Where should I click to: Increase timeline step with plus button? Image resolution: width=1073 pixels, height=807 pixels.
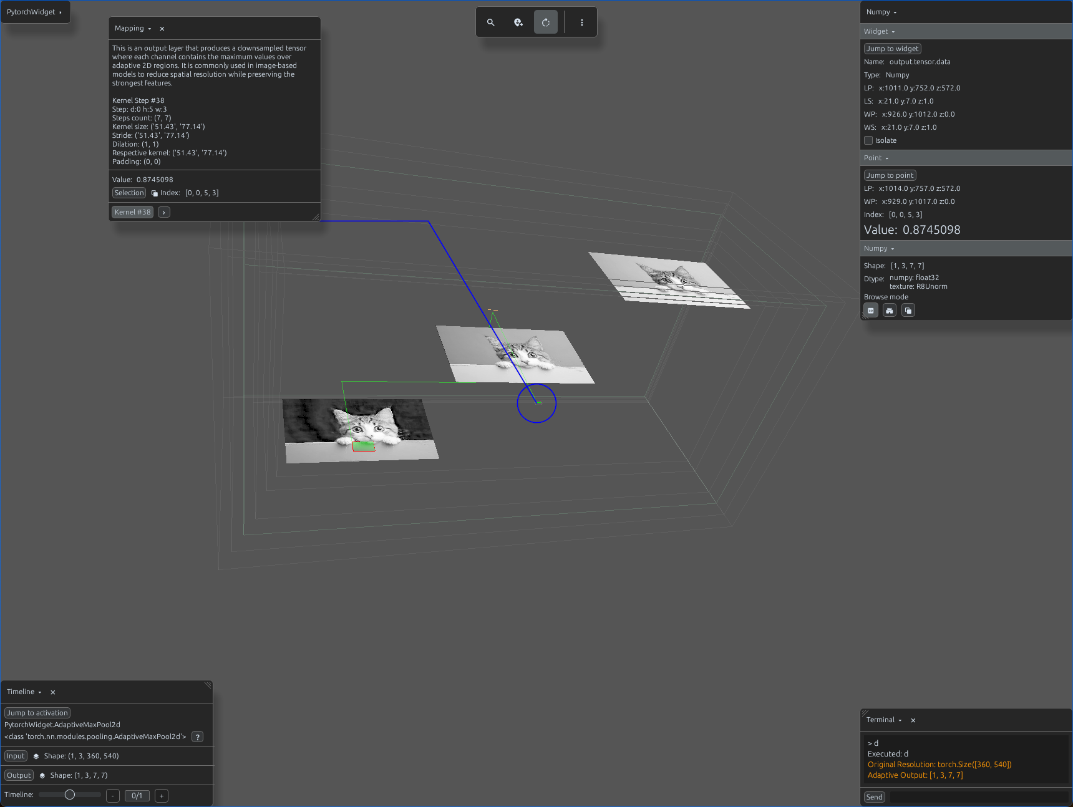162,796
